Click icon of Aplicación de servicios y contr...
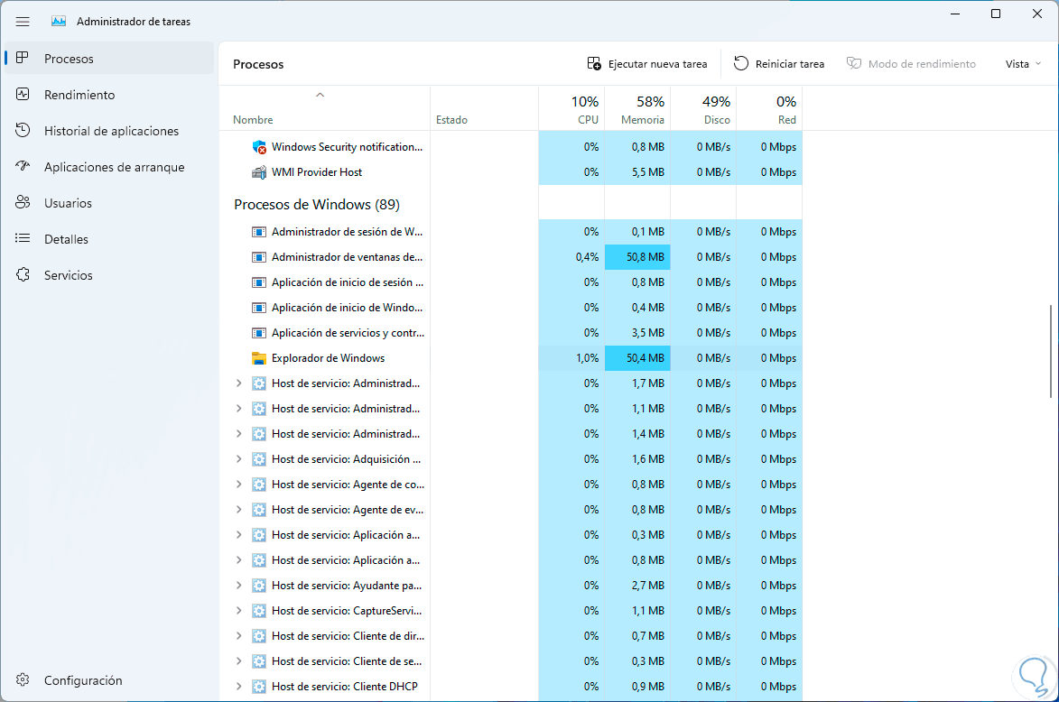Image resolution: width=1059 pixels, height=702 pixels. 259,333
